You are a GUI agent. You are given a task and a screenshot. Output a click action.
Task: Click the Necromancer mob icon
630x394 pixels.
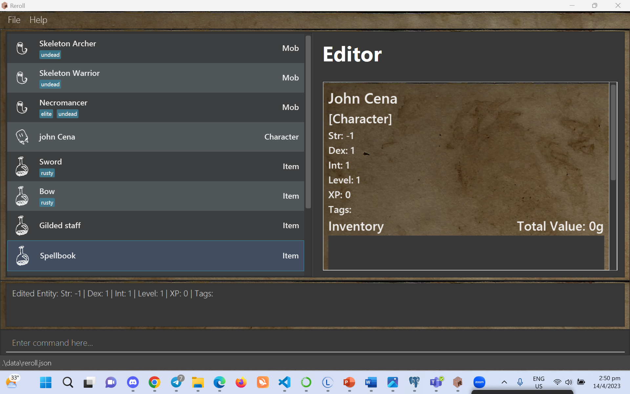[x=22, y=107]
